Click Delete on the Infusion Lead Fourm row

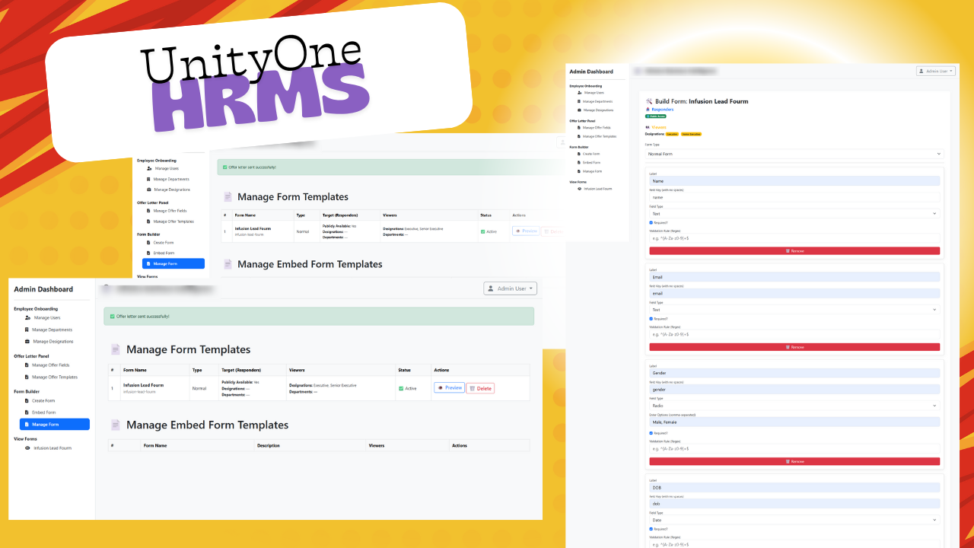click(x=480, y=387)
